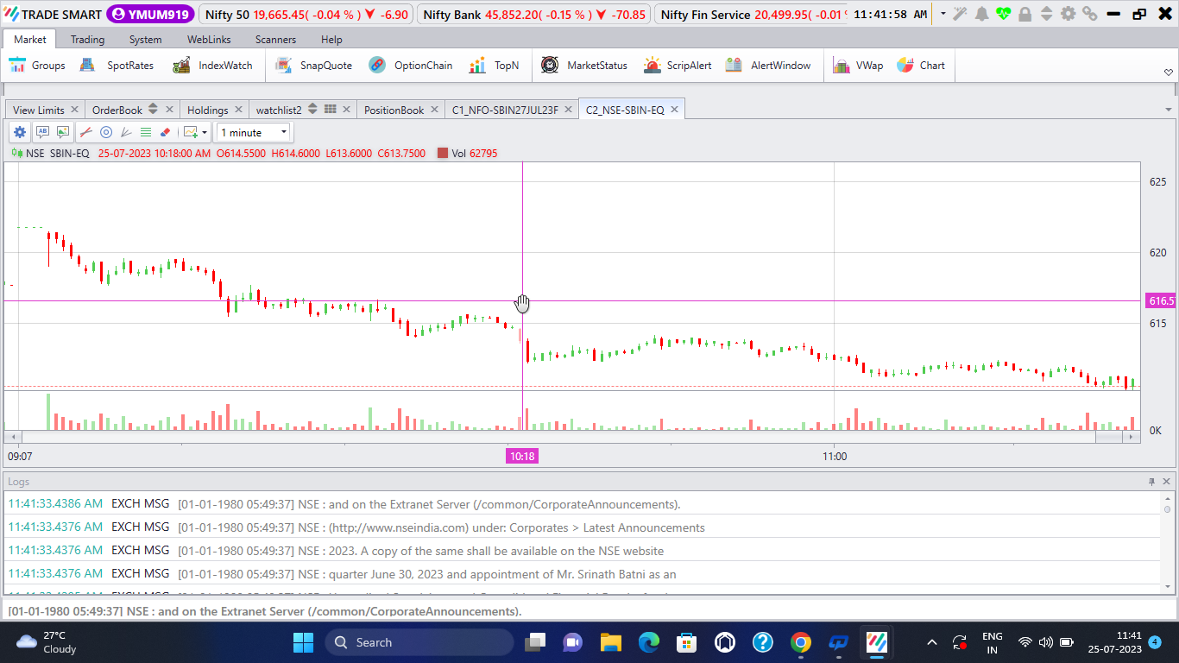Open IndexWatch in the ribbon
Image resolution: width=1179 pixels, height=663 pixels.
coord(212,66)
